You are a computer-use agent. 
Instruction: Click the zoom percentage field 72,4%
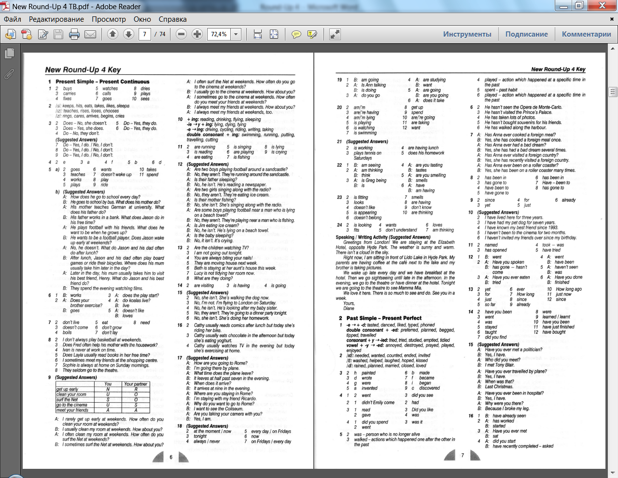point(219,34)
